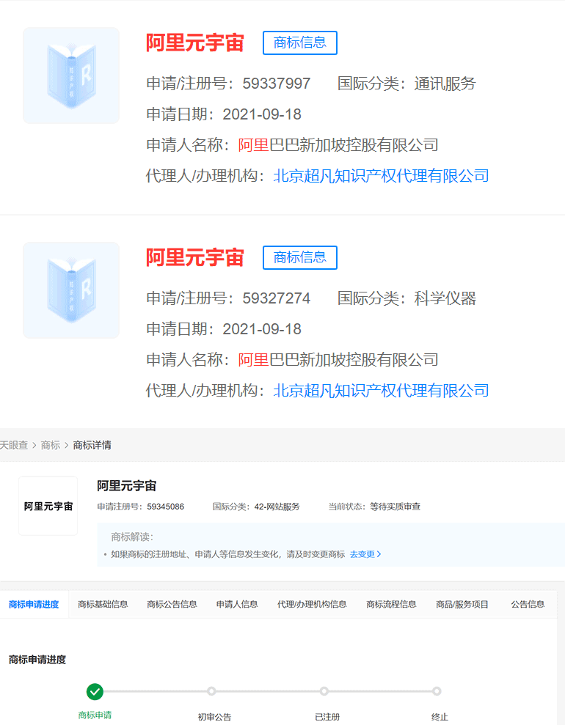This screenshot has width=565, height=725.
Task: Click the 已注册 progress step marker
Action: (324, 691)
